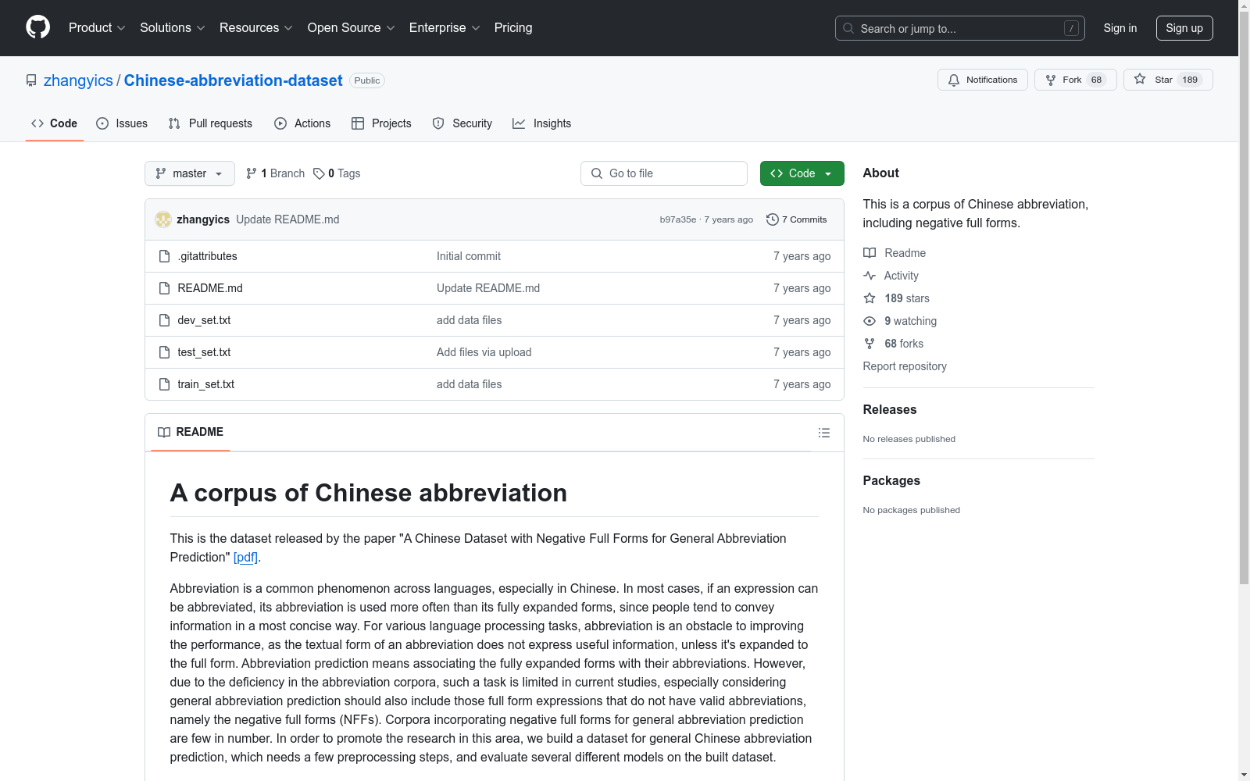Open the README.md file
This screenshot has width=1250, height=781.
pyautogui.click(x=210, y=288)
